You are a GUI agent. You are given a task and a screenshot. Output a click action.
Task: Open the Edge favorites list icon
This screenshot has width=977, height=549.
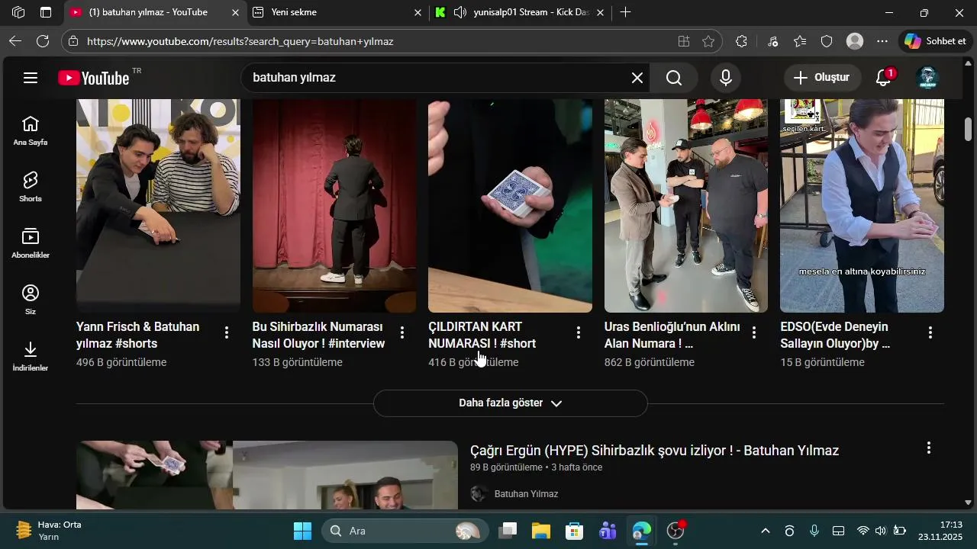(800, 41)
